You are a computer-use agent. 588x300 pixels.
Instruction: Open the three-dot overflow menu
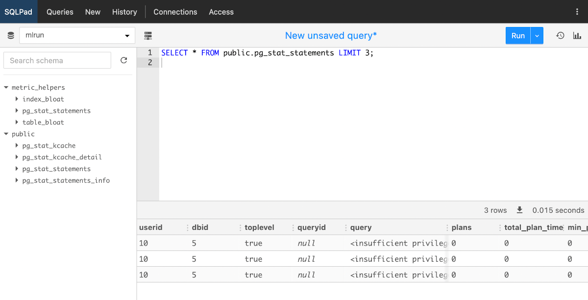click(x=577, y=11)
